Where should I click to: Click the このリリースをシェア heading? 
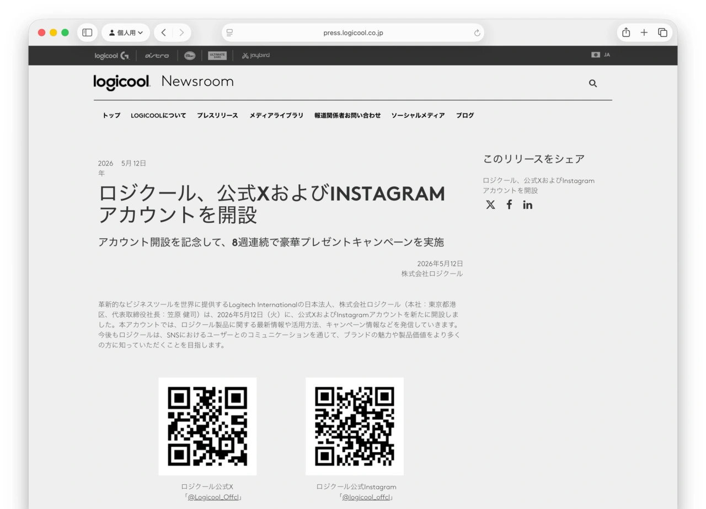click(x=533, y=159)
